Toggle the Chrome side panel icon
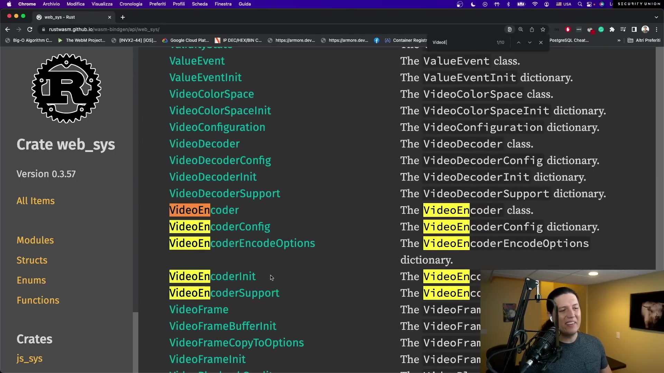This screenshot has width=664, height=373. point(634,29)
